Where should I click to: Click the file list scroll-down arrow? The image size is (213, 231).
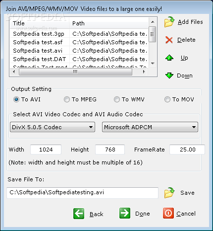[x=153, y=63]
